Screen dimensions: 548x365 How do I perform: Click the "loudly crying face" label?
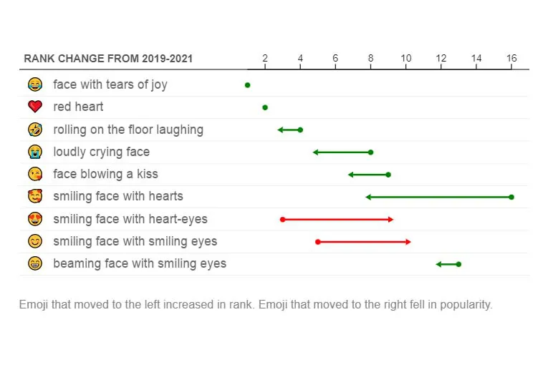pos(101,152)
